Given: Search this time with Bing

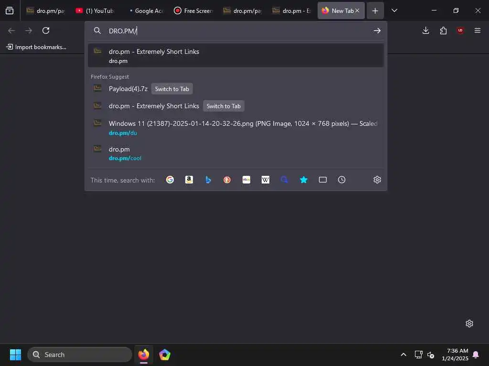Looking at the screenshot, I should point(208,180).
